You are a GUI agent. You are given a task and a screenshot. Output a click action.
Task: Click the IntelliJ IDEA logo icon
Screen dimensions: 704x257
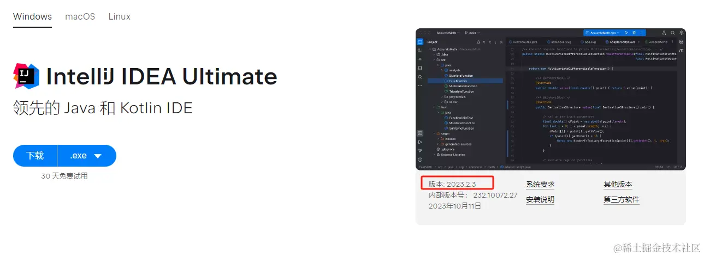pos(26,76)
